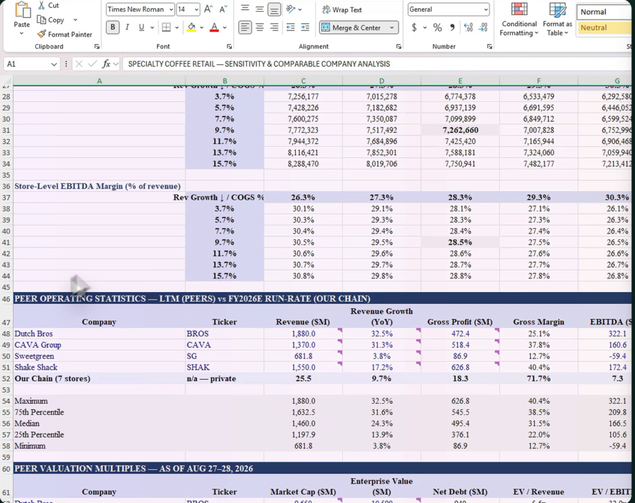635x503 pixels.
Task: Apply italic formatting
Action: [x=127, y=27]
